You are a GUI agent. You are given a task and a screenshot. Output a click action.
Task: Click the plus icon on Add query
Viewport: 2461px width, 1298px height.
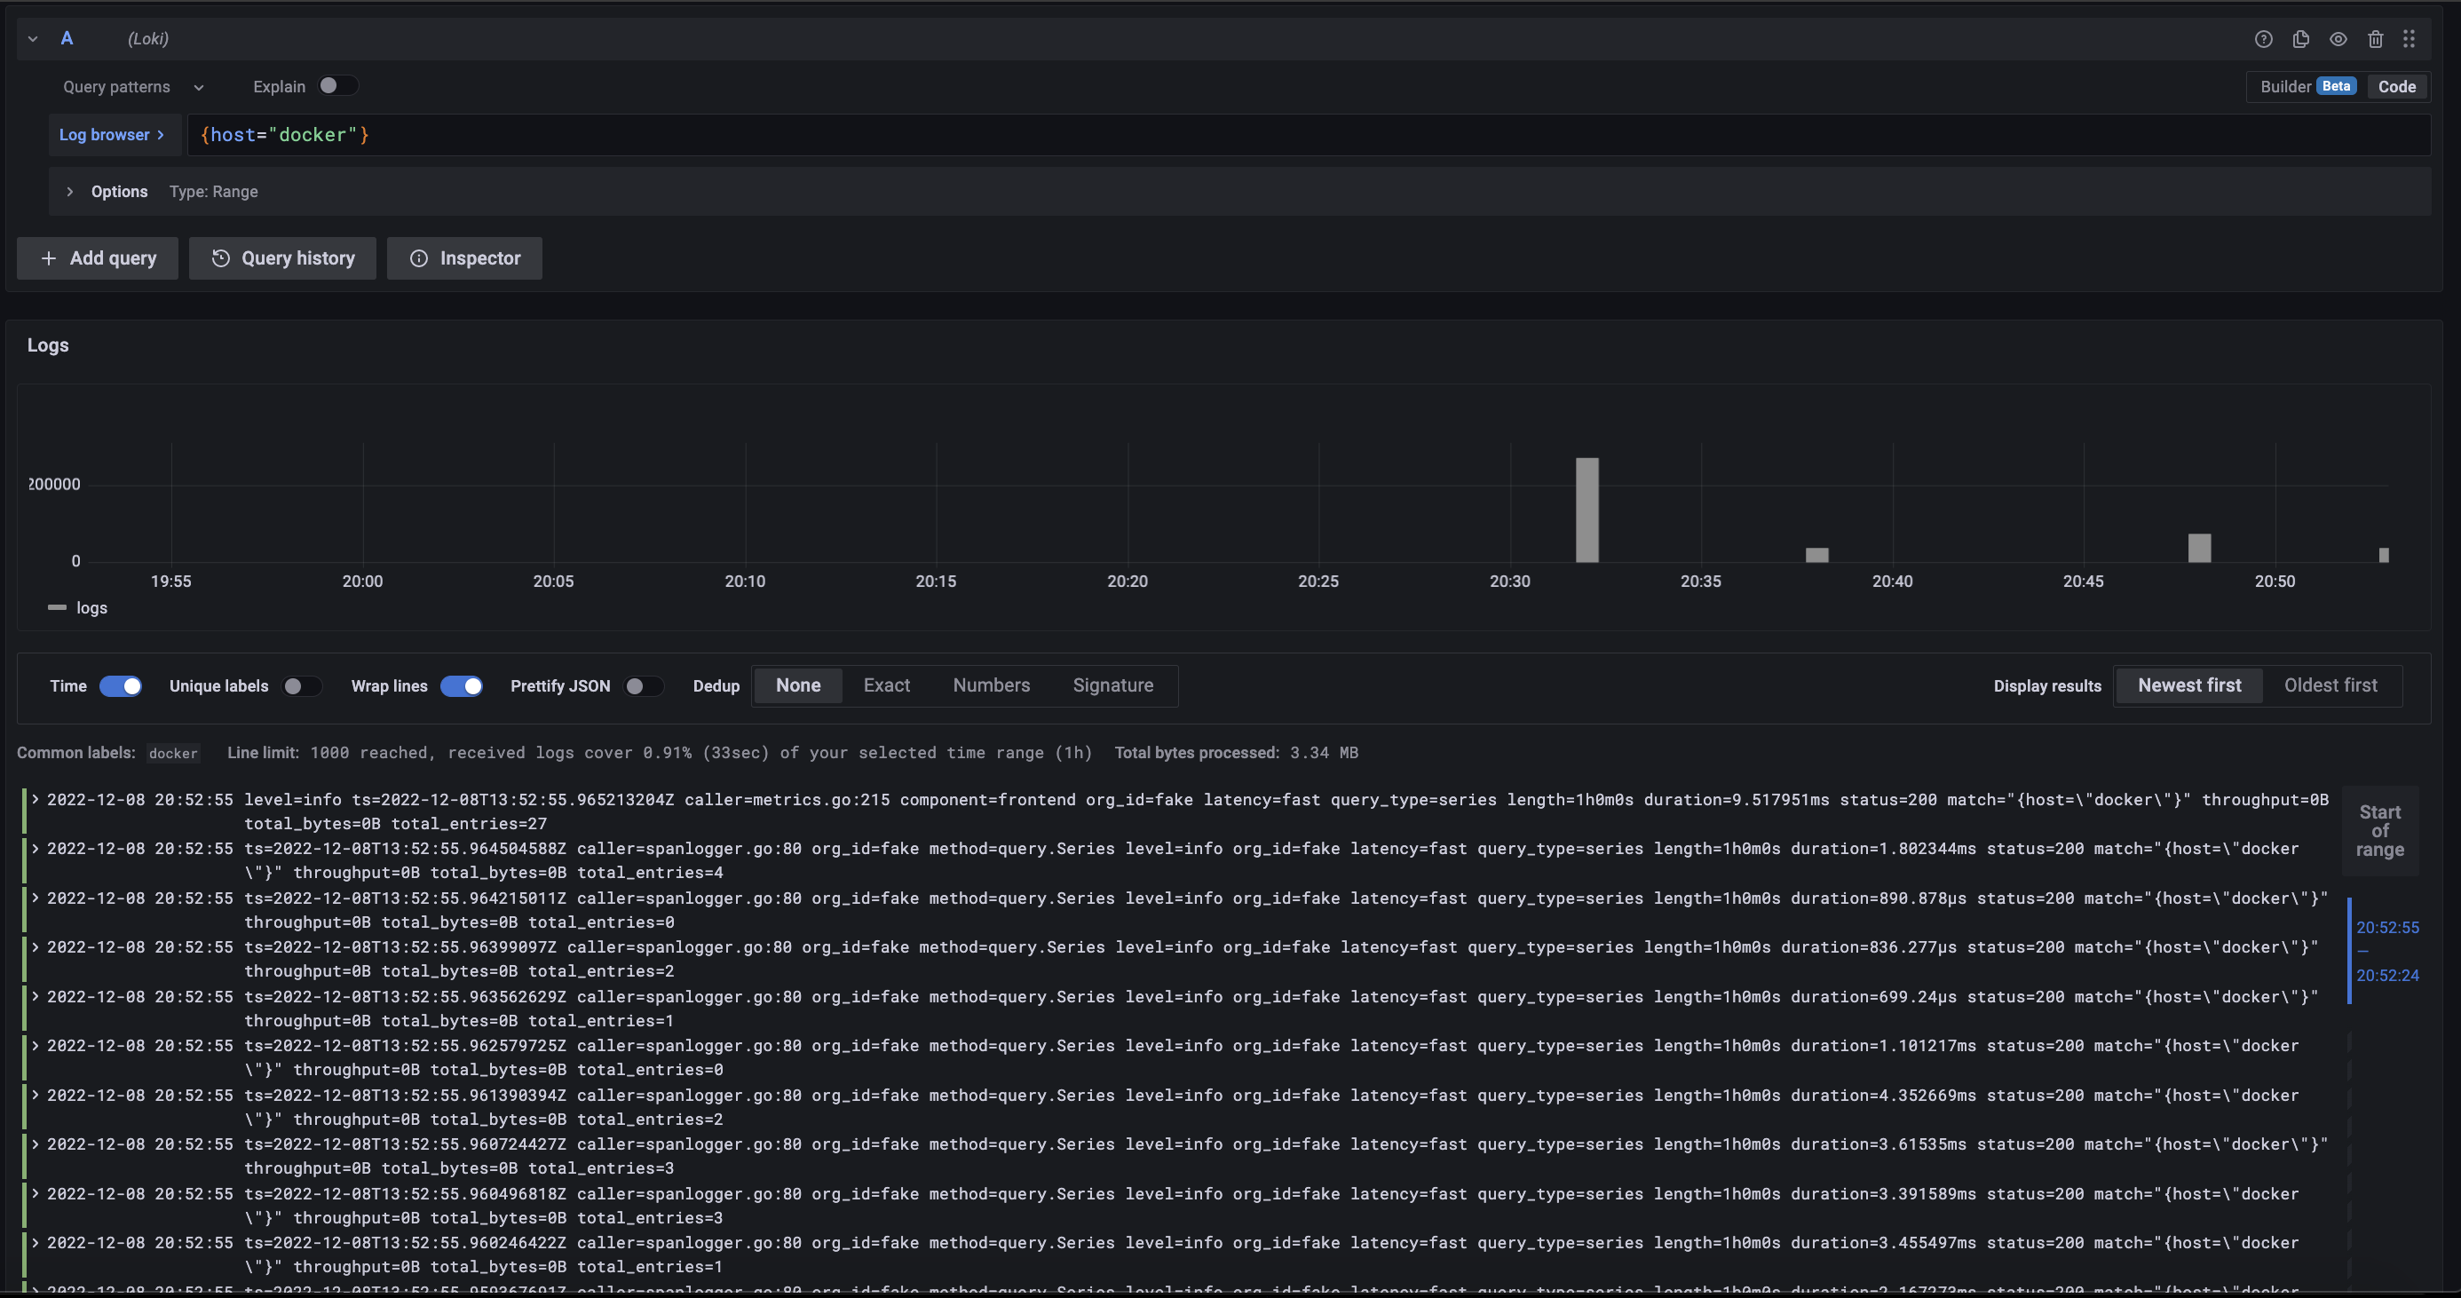point(49,257)
